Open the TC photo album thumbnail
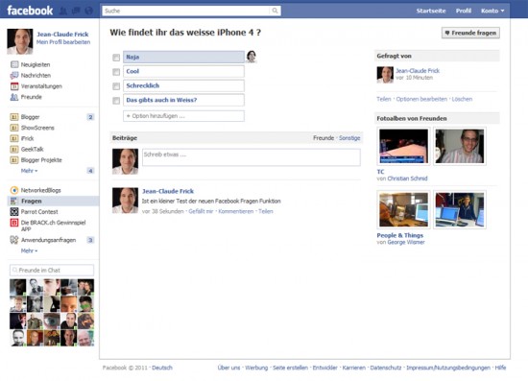The image size is (528, 381). point(404,147)
